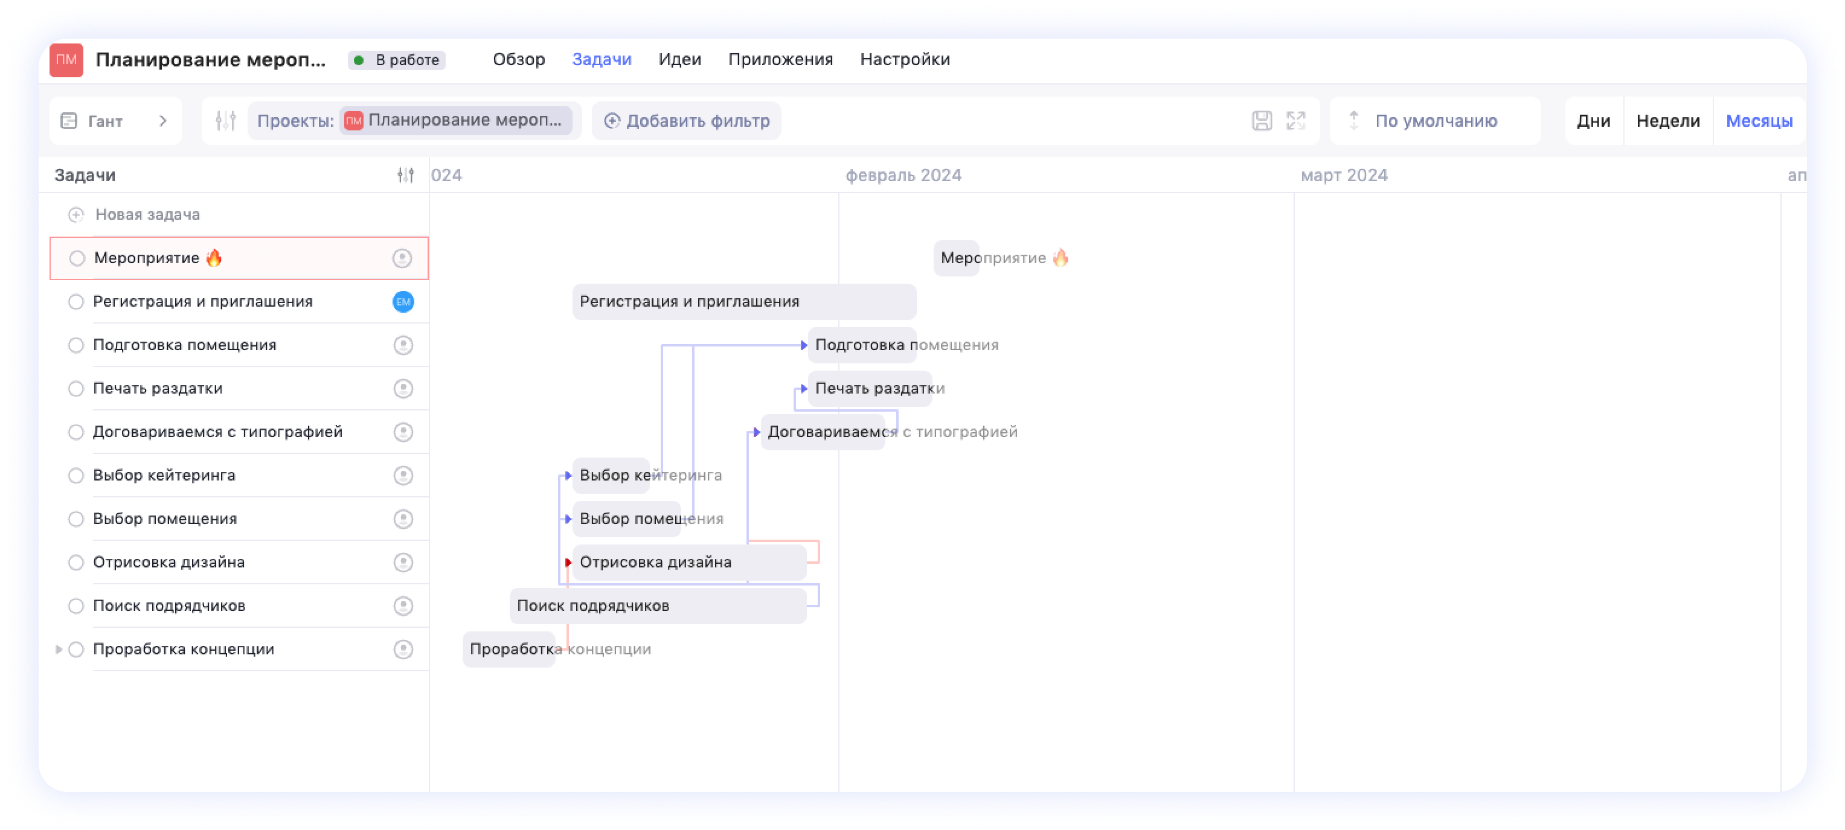Viewport: 1845px width, 830px height.
Task: Click assignee icon for Отрисовка дизайна
Action: 403,562
